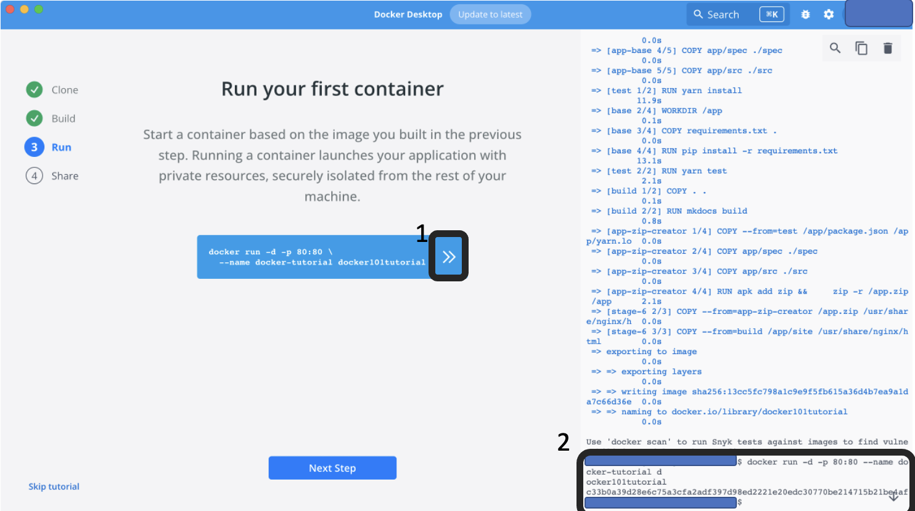Click the 'exporting to image' log line
The width and height of the screenshot is (915, 511).
point(644,352)
